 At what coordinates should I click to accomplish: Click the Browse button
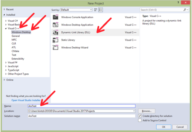pyautogui.click(x=146, y=111)
